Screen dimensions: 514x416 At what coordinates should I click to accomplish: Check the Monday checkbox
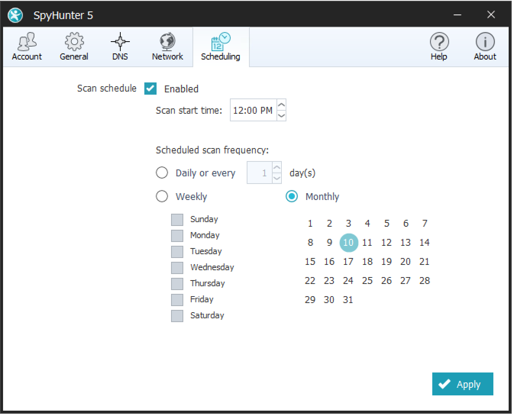177,236
